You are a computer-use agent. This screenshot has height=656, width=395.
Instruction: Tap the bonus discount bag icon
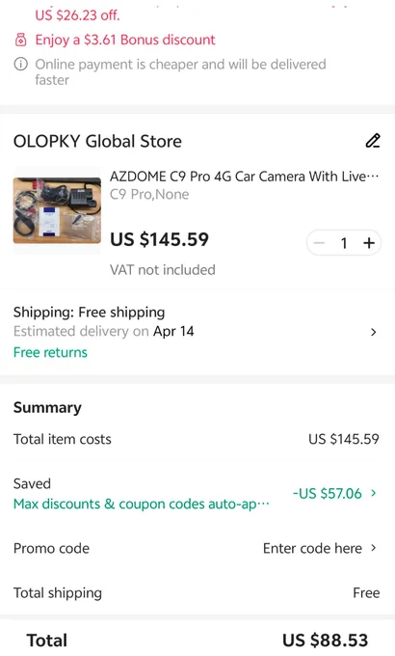[x=20, y=41]
